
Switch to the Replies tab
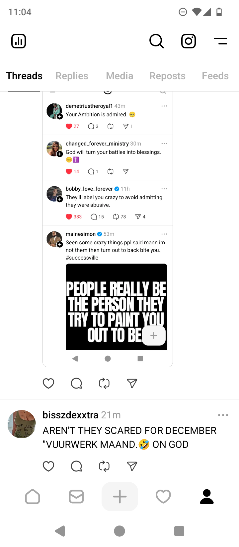tap(72, 76)
